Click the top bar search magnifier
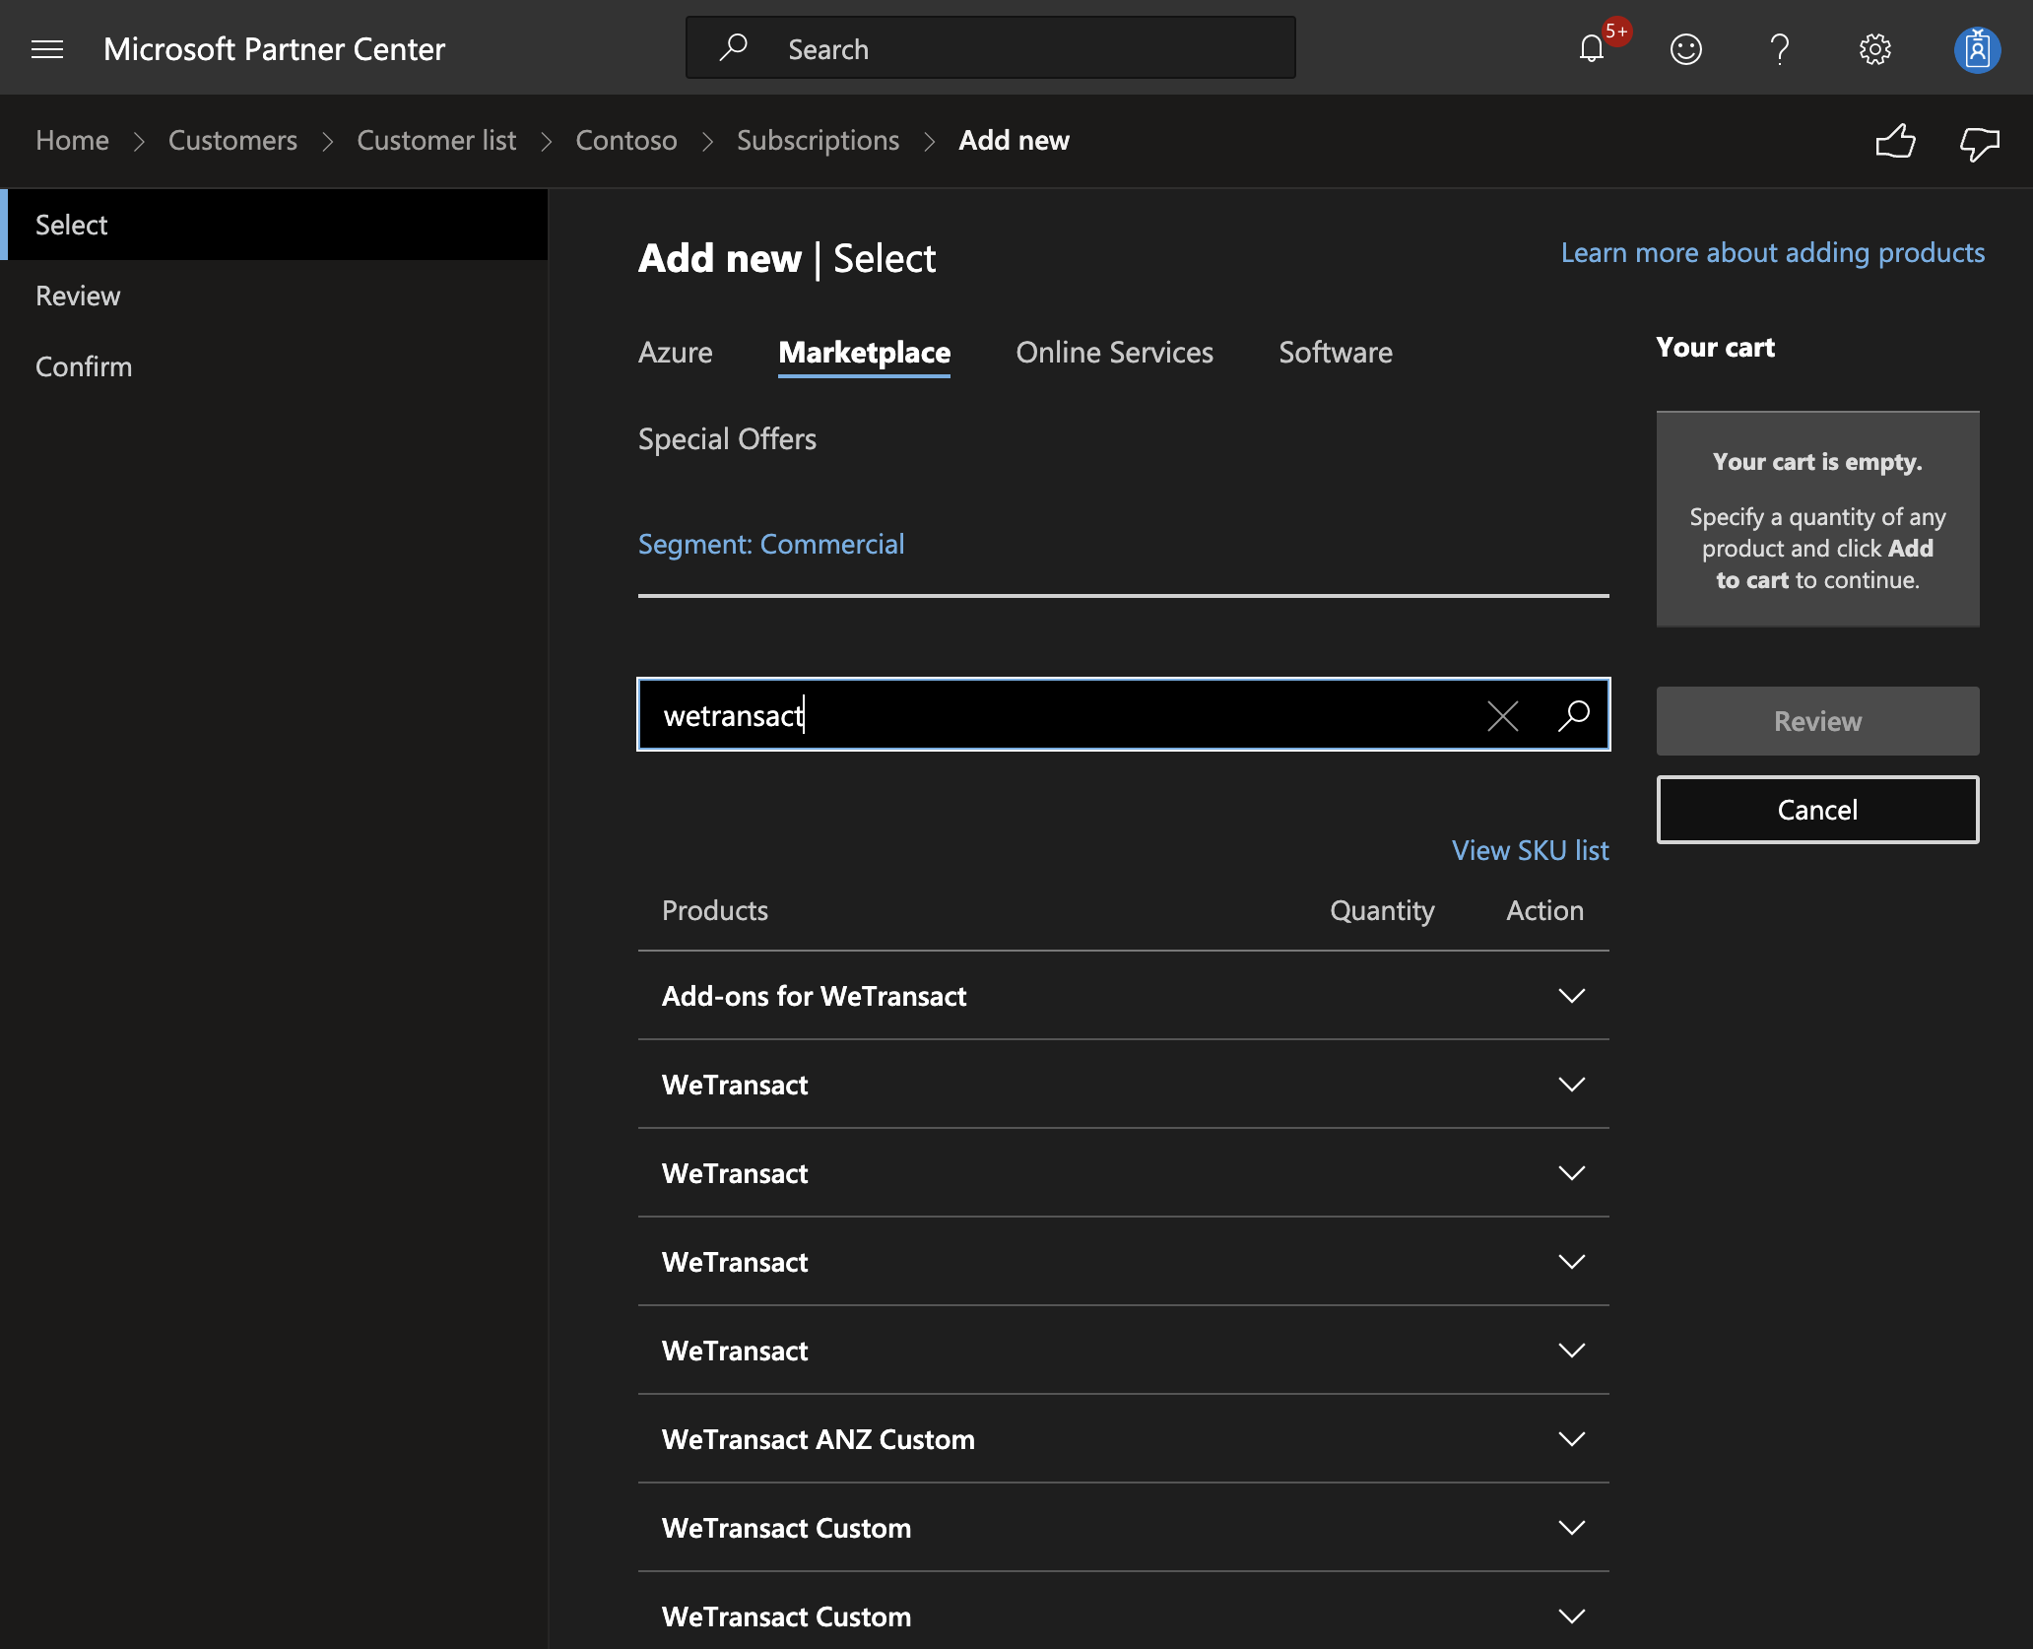Image resolution: width=2033 pixels, height=1649 pixels. (733, 47)
